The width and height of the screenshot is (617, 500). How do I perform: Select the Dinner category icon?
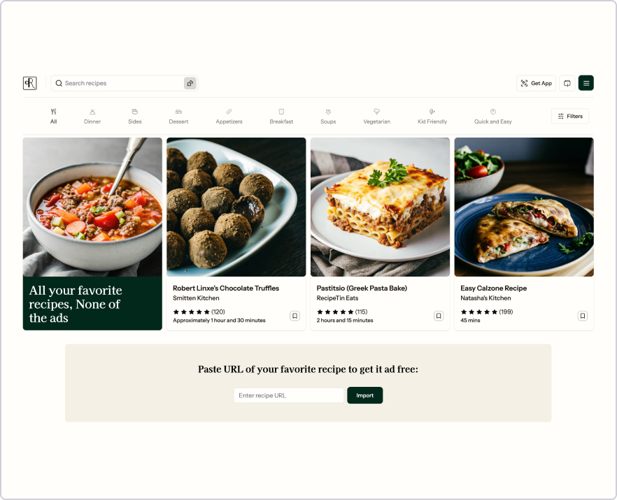click(x=92, y=112)
